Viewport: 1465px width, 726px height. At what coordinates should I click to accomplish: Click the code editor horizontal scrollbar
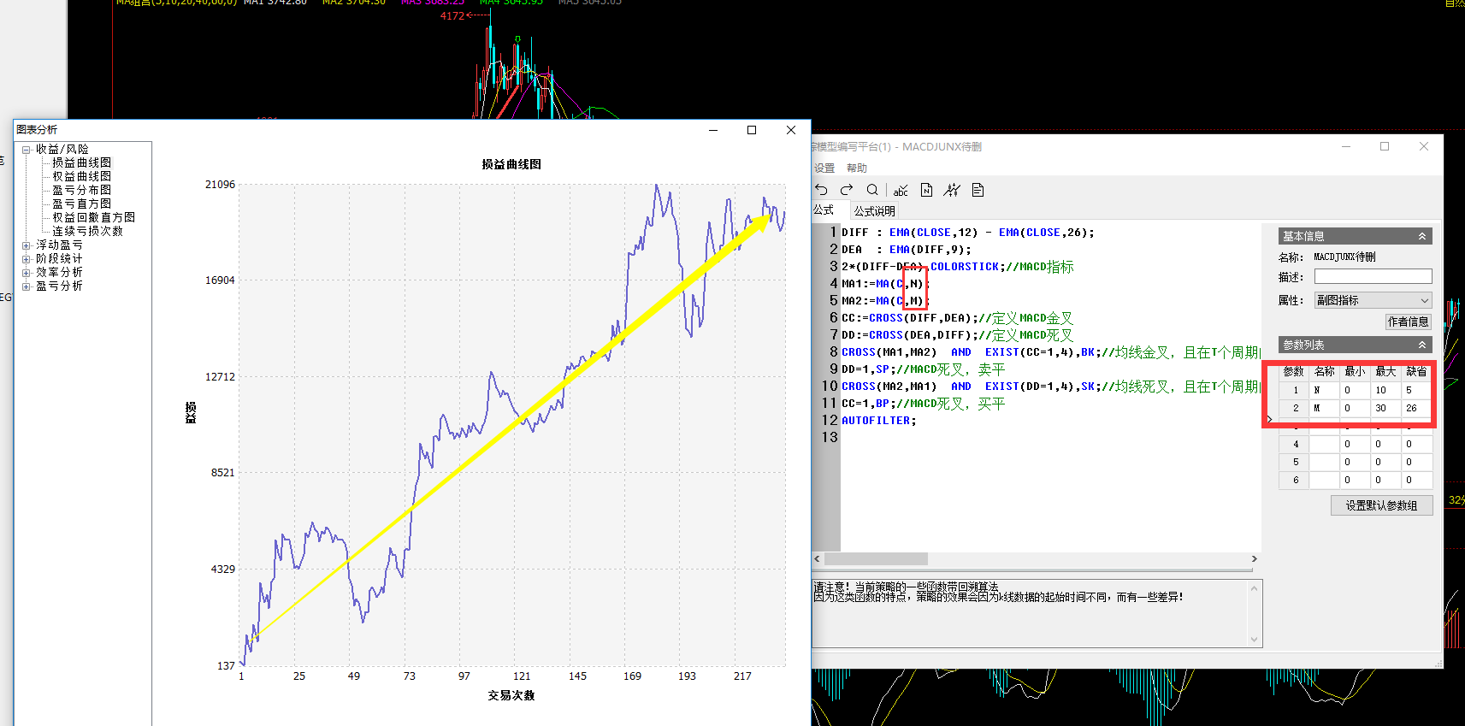(875, 559)
